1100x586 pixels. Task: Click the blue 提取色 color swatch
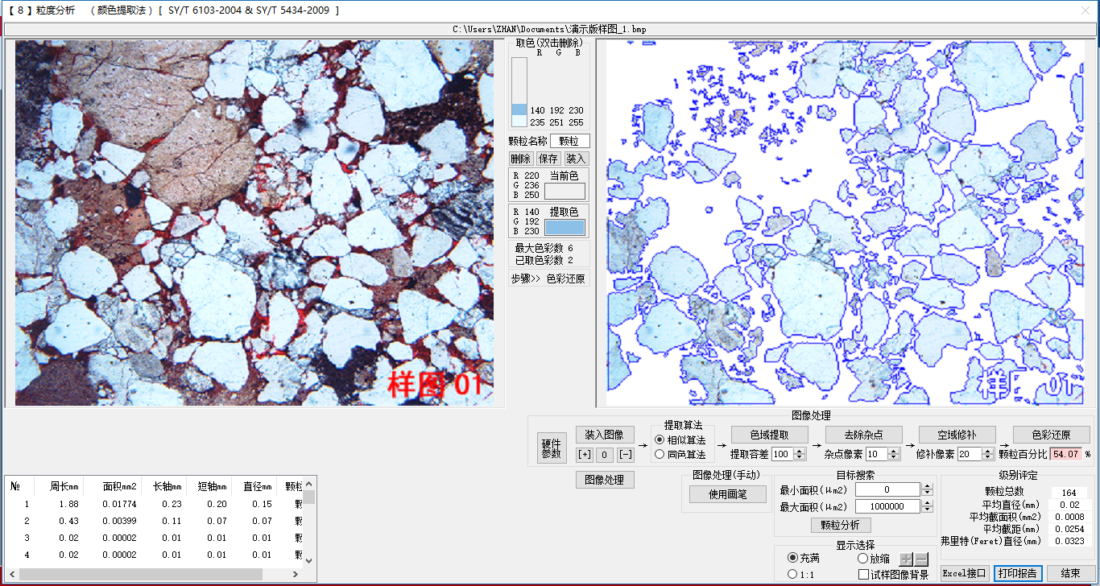[x=564, y=227]
